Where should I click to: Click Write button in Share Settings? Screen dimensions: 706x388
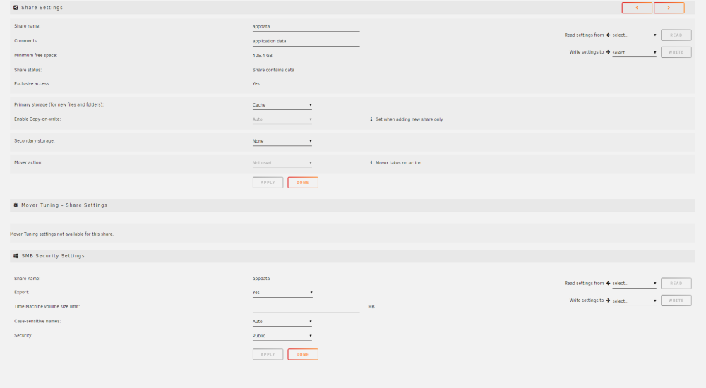(x=676, y=52)
